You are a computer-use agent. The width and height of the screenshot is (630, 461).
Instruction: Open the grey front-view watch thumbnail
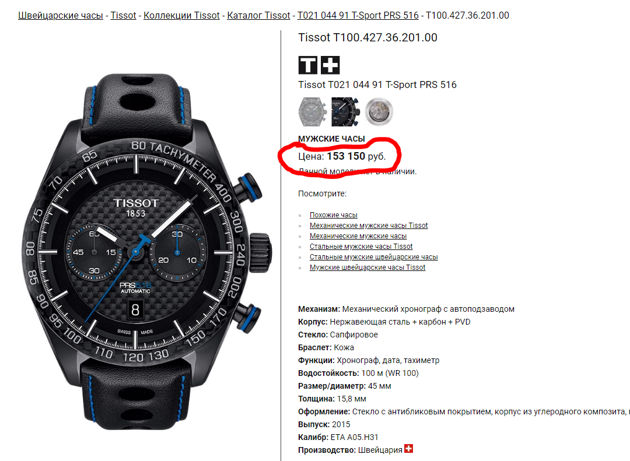pyautogui.click(x=312, y=112)
